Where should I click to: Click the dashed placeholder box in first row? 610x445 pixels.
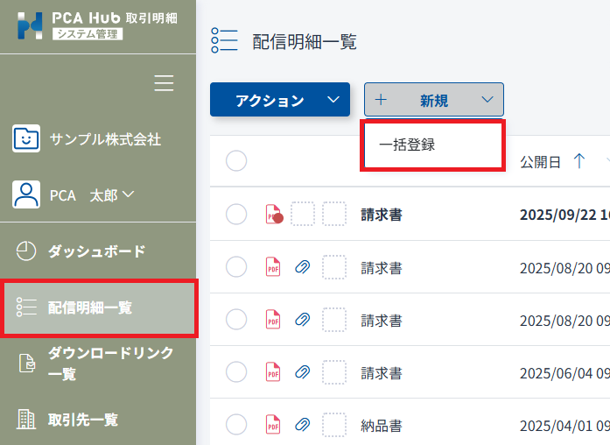(303, 215)
